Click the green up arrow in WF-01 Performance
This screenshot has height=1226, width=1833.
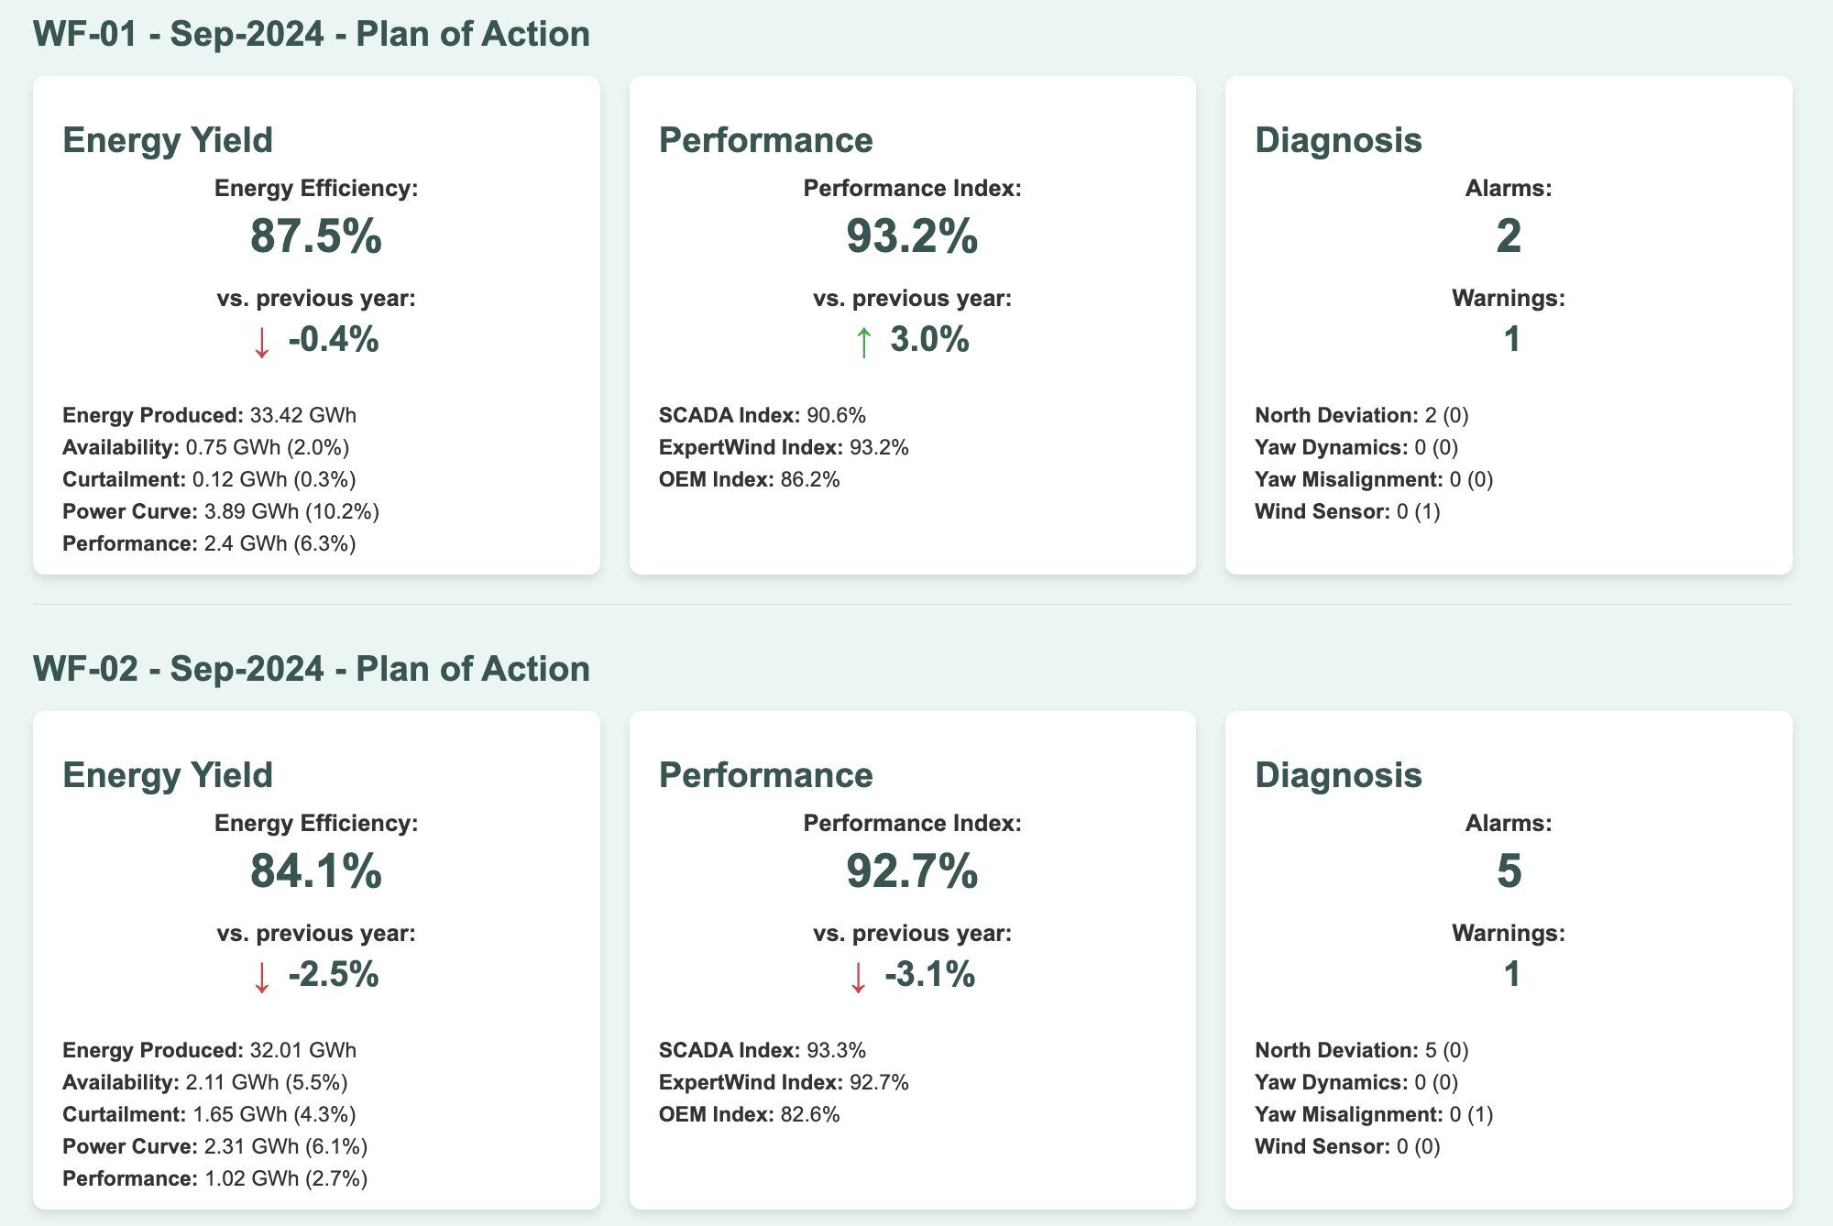pos(863,342)
